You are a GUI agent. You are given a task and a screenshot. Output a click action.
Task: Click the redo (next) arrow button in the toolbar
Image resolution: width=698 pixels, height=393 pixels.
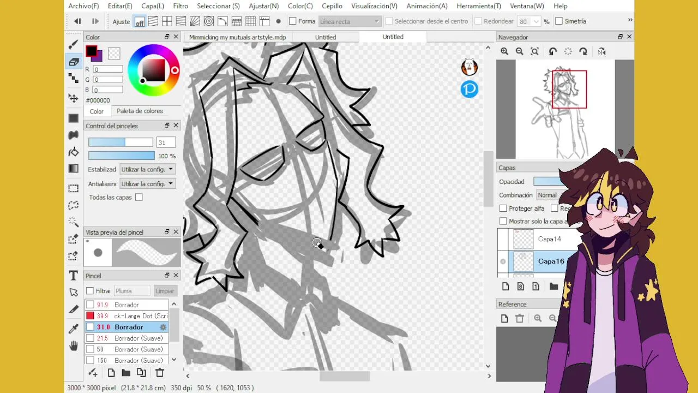tap(95, 21)
